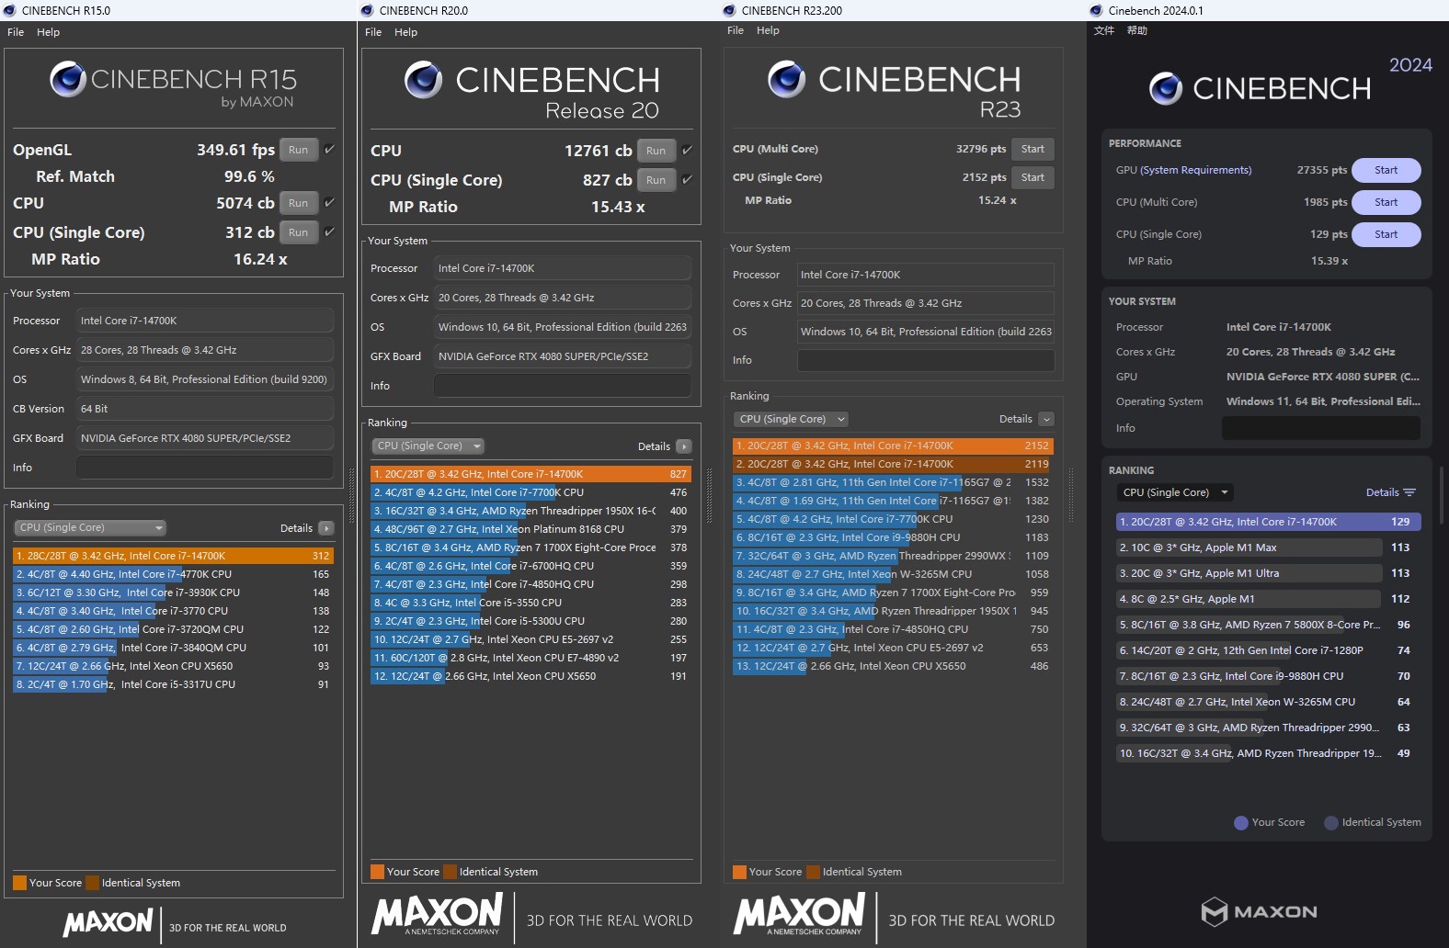Start the GPU test in Cinebench 2024
The image size is (1449, 948).
(1386, 170)
